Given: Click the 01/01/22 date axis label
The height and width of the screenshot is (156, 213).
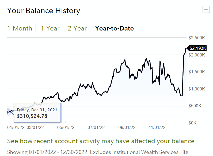Looking at the screenshot, I should coord(16,127).
